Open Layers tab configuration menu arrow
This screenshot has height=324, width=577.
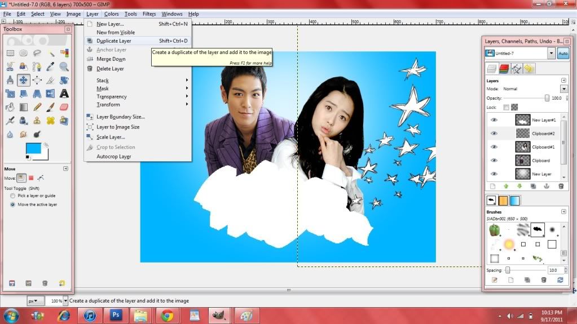click(x=563, y=80)
